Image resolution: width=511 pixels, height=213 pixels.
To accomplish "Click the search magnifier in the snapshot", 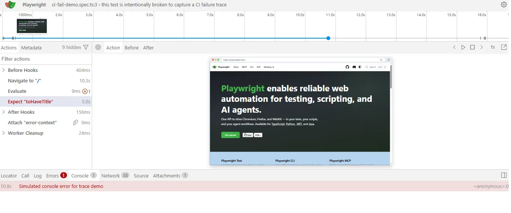I will point(367,67).
